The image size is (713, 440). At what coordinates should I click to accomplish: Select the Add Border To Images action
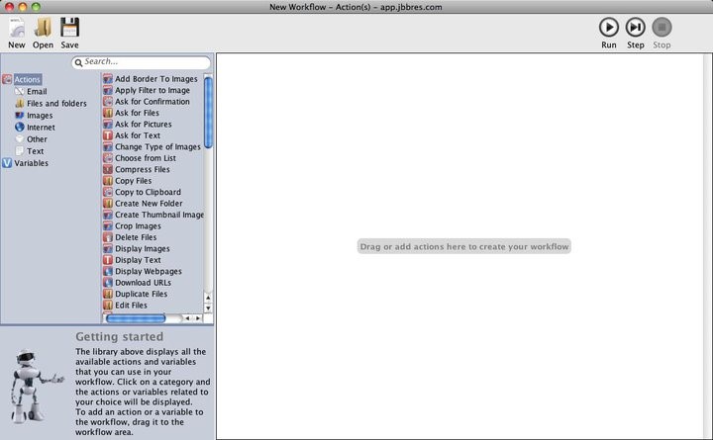[x=155, y=79]
